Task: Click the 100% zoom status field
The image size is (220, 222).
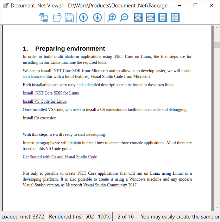Action: [104, 217]
